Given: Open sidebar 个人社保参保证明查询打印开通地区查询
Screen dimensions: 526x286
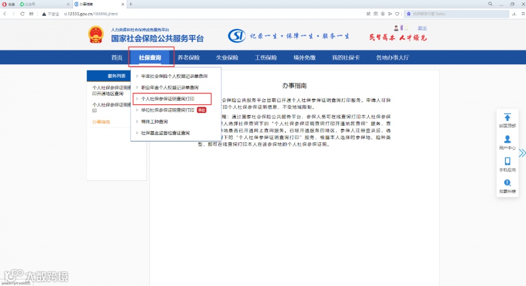Looking at the screenshot, I should coord(112,91).
